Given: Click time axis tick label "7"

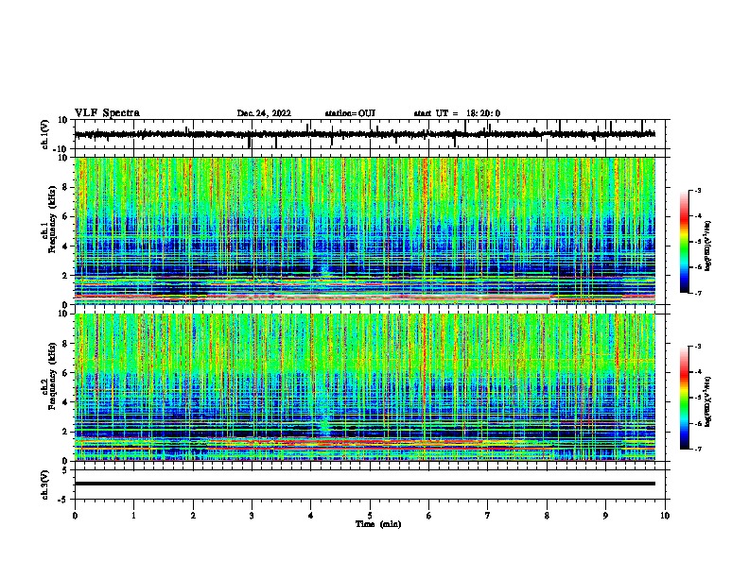Looking at the screenshot, I should 488,516.
